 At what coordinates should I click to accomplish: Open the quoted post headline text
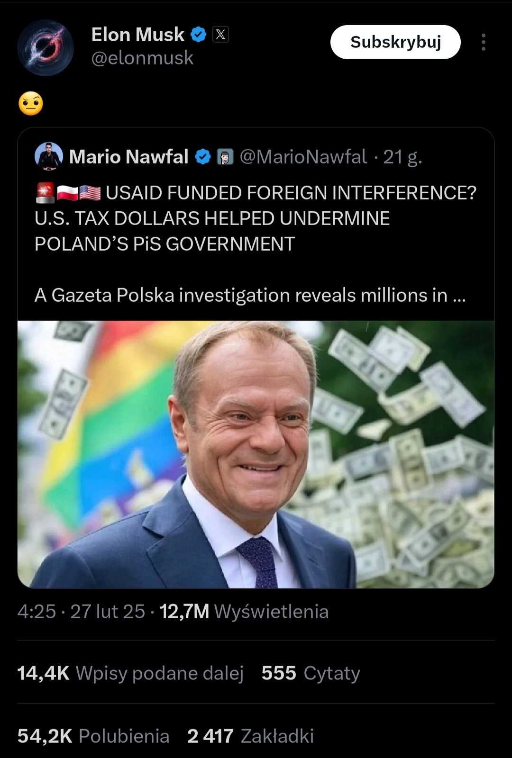pos(255,218)
